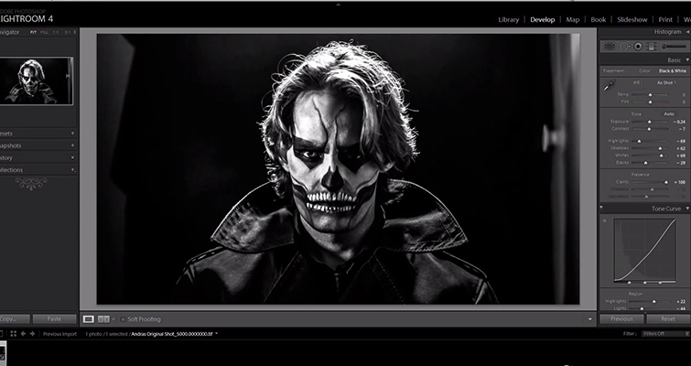This screenshot has height=366, width=691.
Task: Click the Copy... settings button
Action: point(15,318)
